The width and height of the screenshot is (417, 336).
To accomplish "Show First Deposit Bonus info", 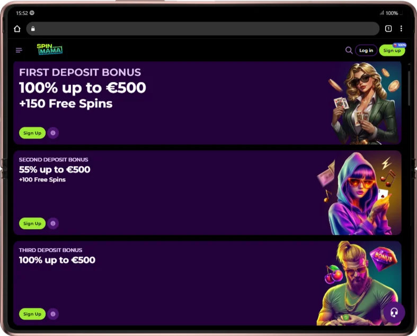I will 53,133.
